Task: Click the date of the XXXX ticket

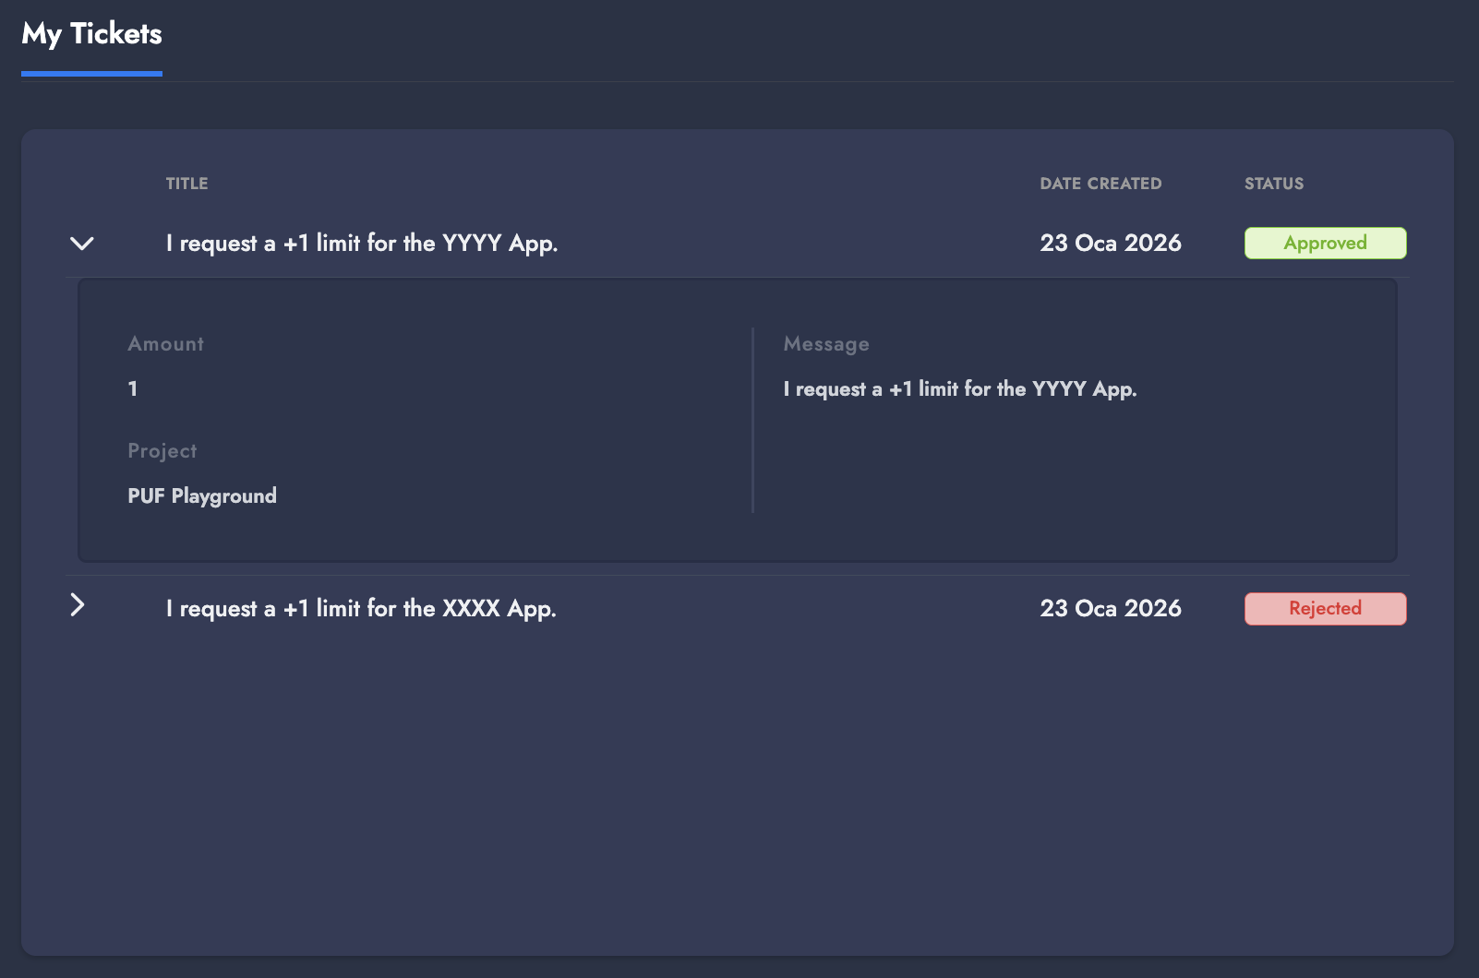Action: coord(1111,609)
